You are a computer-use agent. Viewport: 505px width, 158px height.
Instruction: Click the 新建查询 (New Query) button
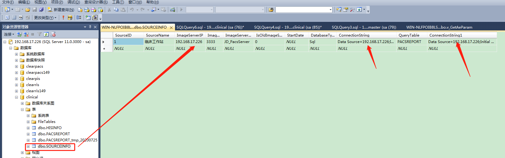(61, 10)
